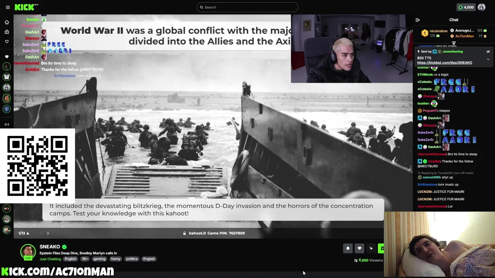
Task: Click KickBot username in chat
Action: click(x=435, y=161)
